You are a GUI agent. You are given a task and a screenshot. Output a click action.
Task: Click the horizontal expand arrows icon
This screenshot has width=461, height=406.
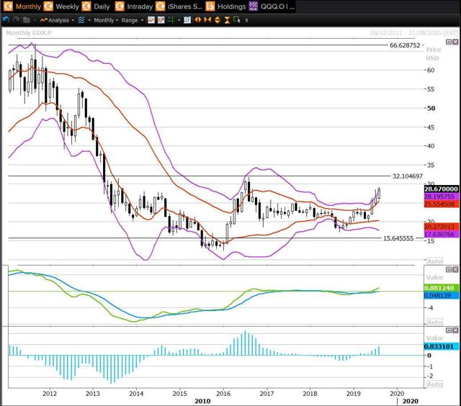[198, 20]
